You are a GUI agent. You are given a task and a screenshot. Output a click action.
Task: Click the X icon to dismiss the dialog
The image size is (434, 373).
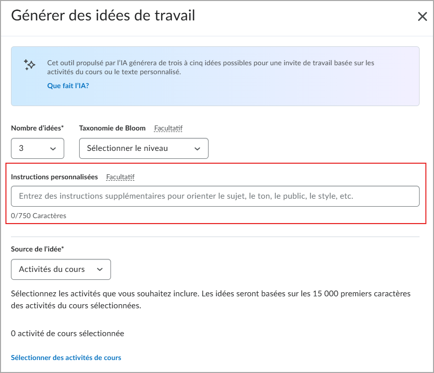(423, 16)
